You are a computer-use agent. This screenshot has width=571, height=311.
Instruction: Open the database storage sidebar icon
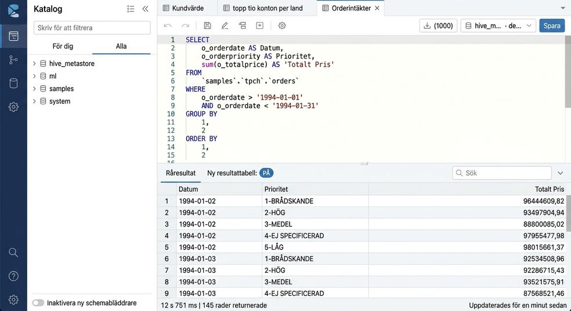[13, 83]
